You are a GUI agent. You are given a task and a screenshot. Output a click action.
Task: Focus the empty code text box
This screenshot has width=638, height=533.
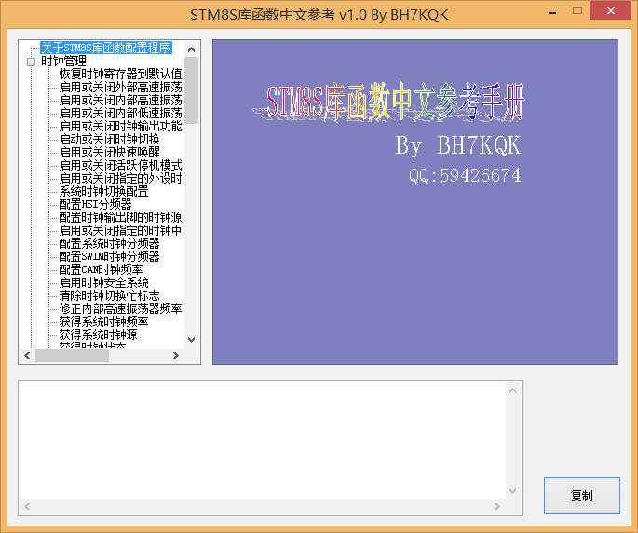coord(263,441)
